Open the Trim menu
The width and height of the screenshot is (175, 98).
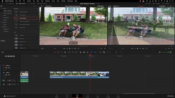24,1
